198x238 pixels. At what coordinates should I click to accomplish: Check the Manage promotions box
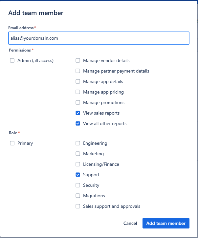pos(78,102)
